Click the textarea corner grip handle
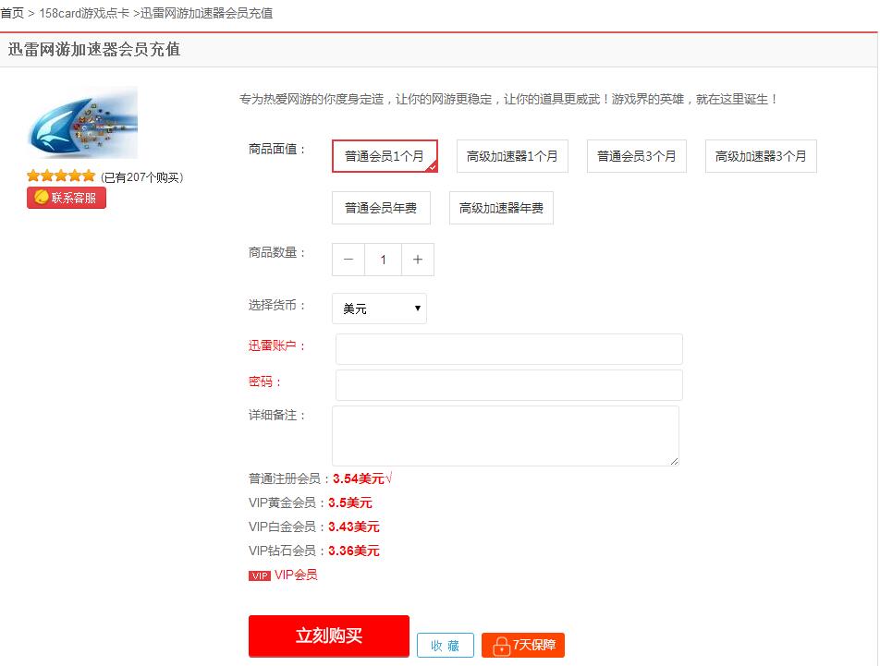The image size is (880, 666). [674, 461]
